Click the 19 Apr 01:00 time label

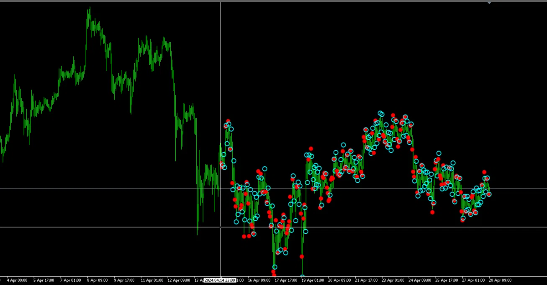coord(313,280)
